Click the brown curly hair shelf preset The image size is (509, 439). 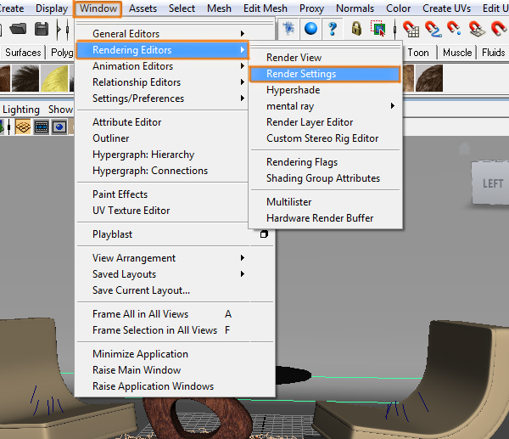click(x=428, y=78)
